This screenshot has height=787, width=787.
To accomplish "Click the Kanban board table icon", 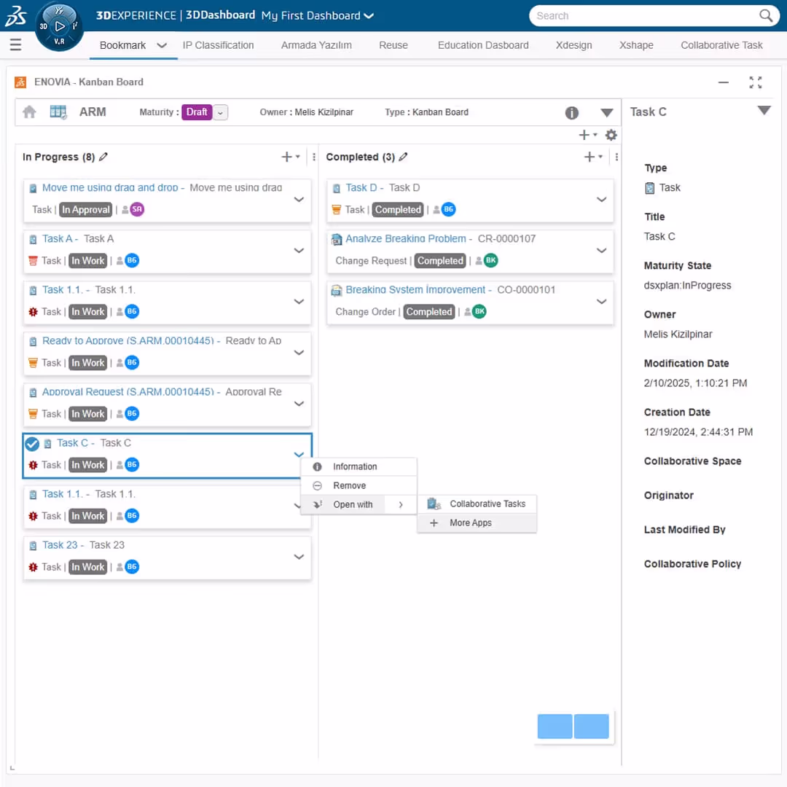I will click(58, 111).
